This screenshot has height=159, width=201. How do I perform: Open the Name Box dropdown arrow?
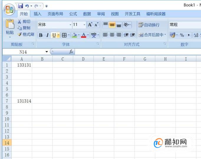pos(47,52)
